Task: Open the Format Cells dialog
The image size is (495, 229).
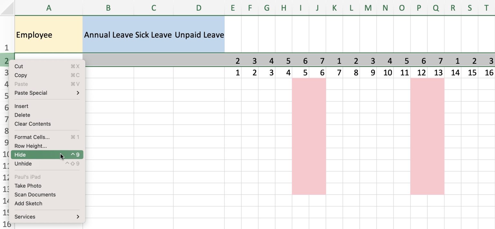Action: 32,137
